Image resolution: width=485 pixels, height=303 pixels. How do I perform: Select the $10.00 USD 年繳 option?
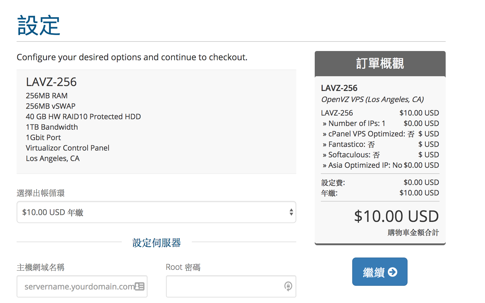click(x=53, y=212)
